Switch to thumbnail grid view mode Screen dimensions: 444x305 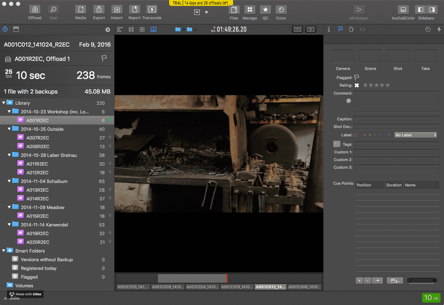click(142, 30)
